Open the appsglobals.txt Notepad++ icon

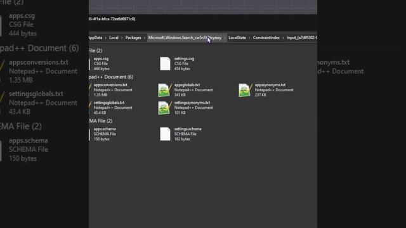tap(165, 90)
